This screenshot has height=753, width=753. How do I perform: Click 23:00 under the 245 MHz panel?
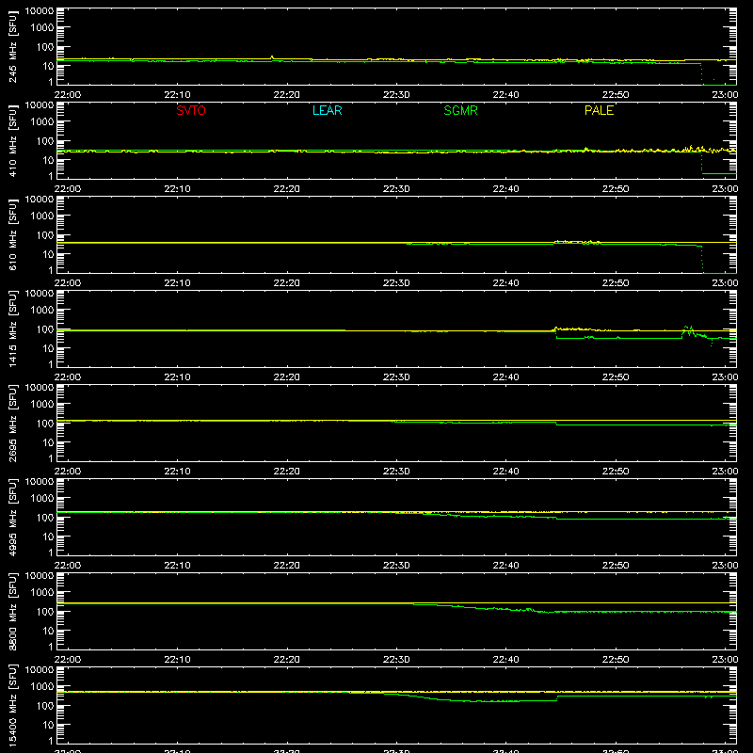[x=725, y=95]
